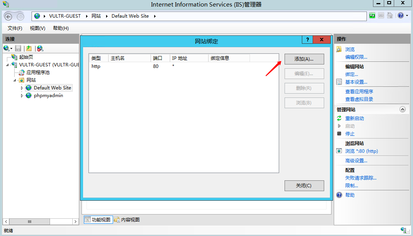
Task: Open the dropdown arrow beside toolbar Help icon
Action: [407, 16]
